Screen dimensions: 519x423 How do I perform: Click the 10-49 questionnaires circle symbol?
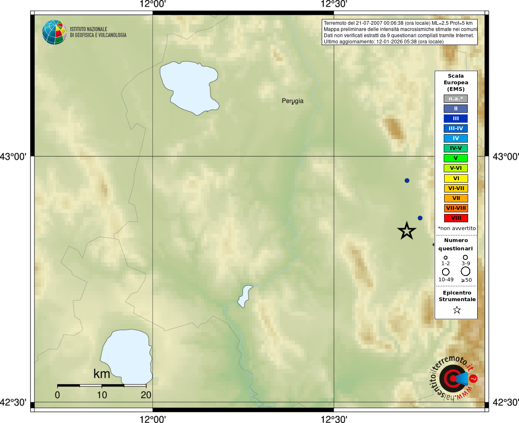tap(446, 272)
